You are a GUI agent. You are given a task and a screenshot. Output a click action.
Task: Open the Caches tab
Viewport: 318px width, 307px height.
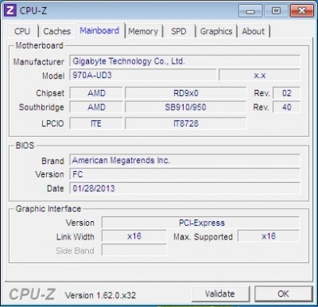coord(56,31)
